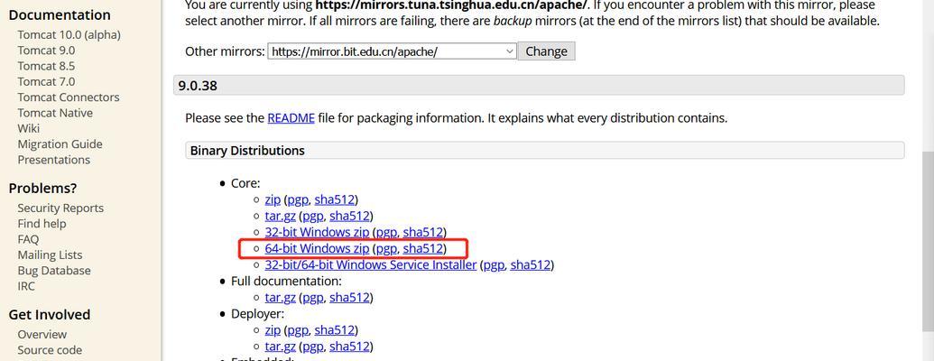Download the Core tar.gz distribution
This screenshot has width=934, height=361.
click(x=280, y=216)
